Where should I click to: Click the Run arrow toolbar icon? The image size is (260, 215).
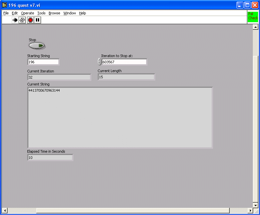point(15,20)
